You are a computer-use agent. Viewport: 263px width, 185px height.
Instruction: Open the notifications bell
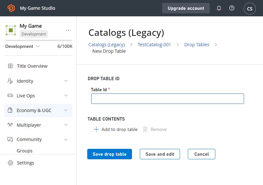(x=219, y=8)
